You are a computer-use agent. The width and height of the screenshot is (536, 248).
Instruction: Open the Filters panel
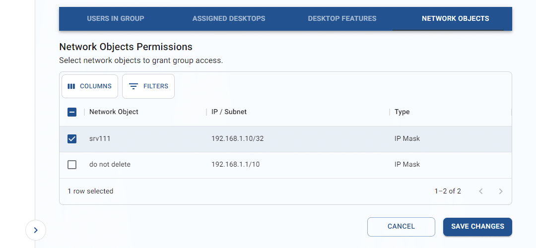148,86
